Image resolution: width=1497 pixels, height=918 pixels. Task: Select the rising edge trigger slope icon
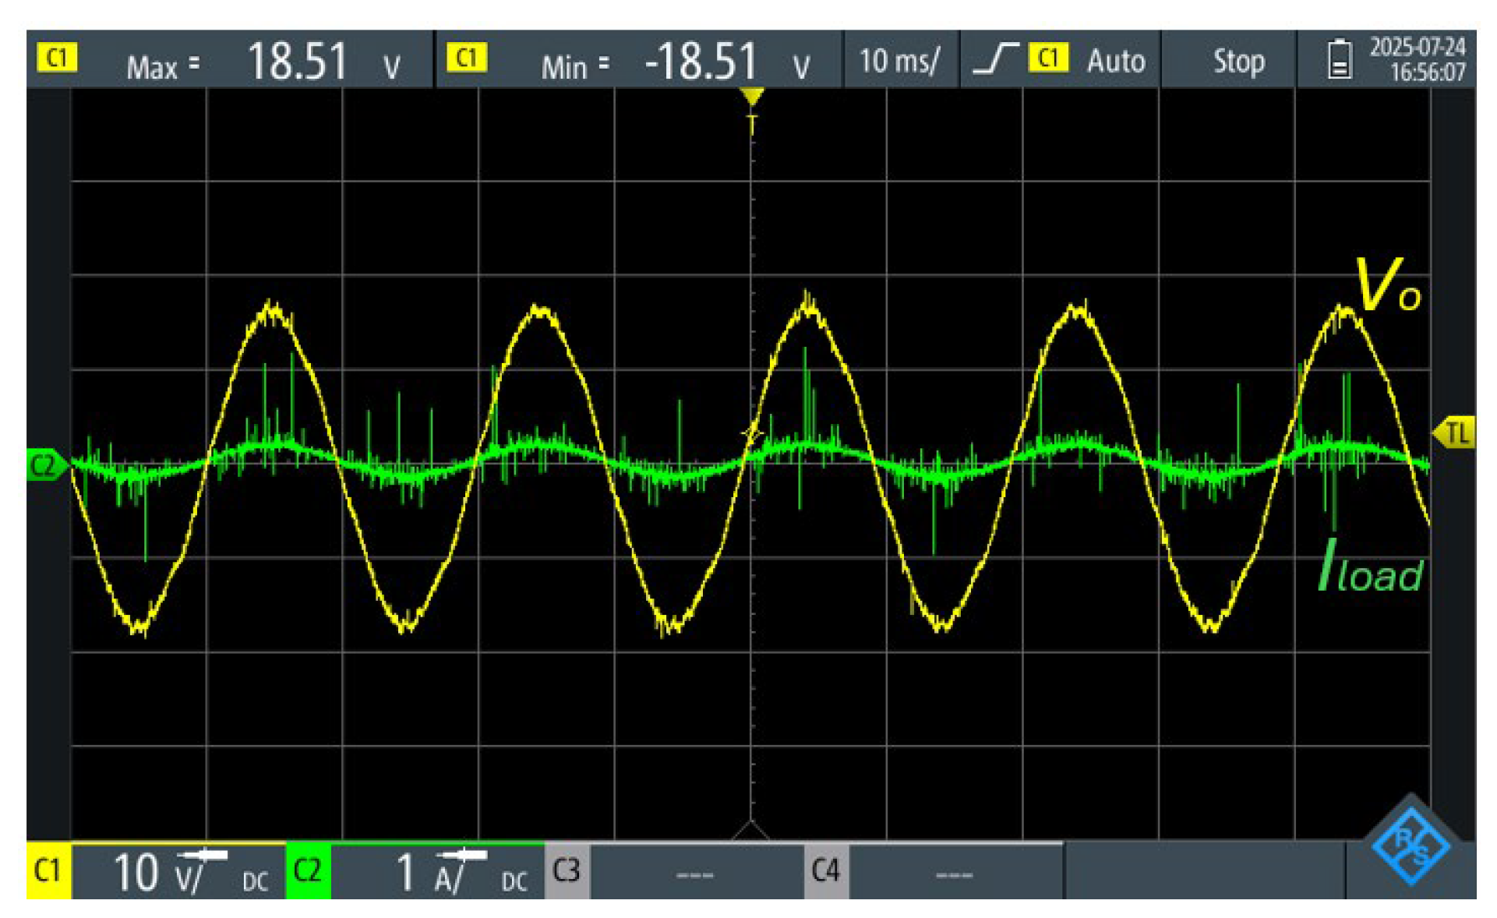(x=995, y=59)
